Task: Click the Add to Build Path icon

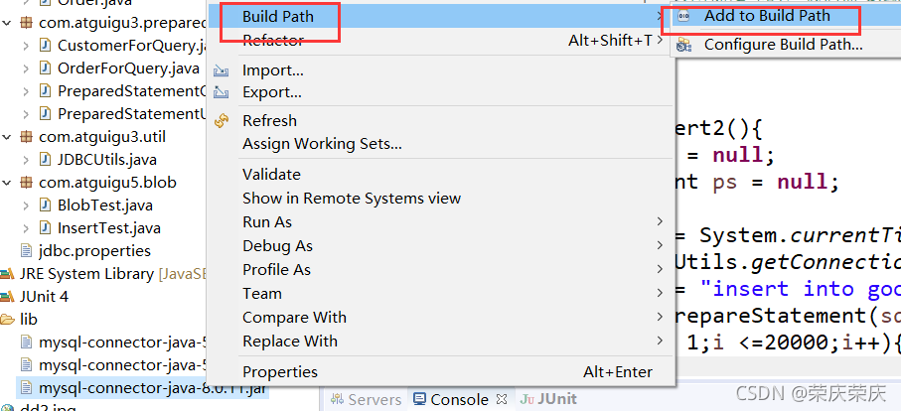Action: [x=683, y=17]
